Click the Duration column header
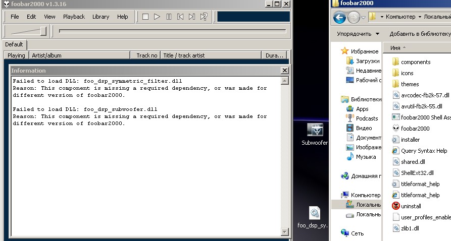This screenshot has width=451, height=241. (x=274, y=55)
